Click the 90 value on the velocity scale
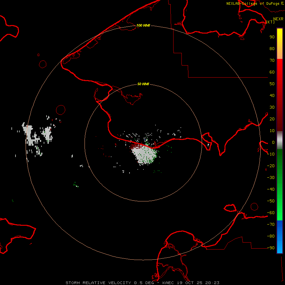 [272, 37]
